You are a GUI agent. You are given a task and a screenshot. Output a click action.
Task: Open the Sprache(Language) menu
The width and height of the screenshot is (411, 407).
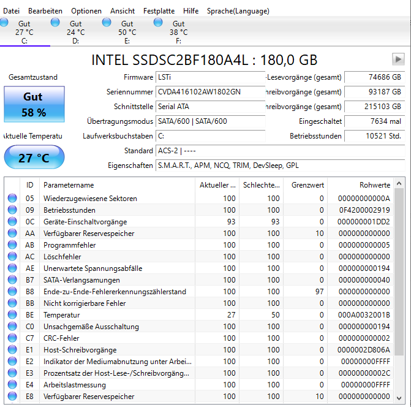click(238, 11)
